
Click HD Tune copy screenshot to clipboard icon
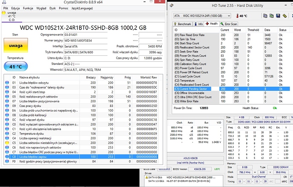(x=271, y=16)
